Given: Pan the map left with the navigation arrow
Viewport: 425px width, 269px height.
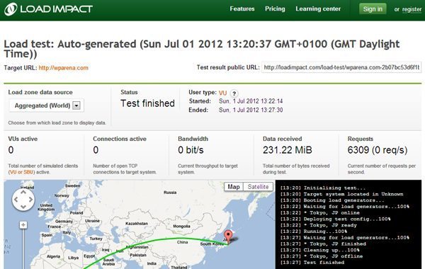Looking at the screenshot, I should (x=16, y=200).
